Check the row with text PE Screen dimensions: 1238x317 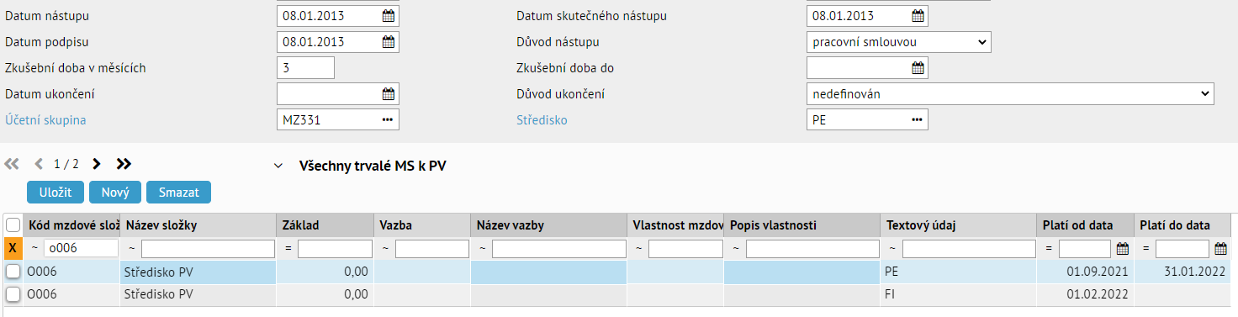click(x=13, y=272)
